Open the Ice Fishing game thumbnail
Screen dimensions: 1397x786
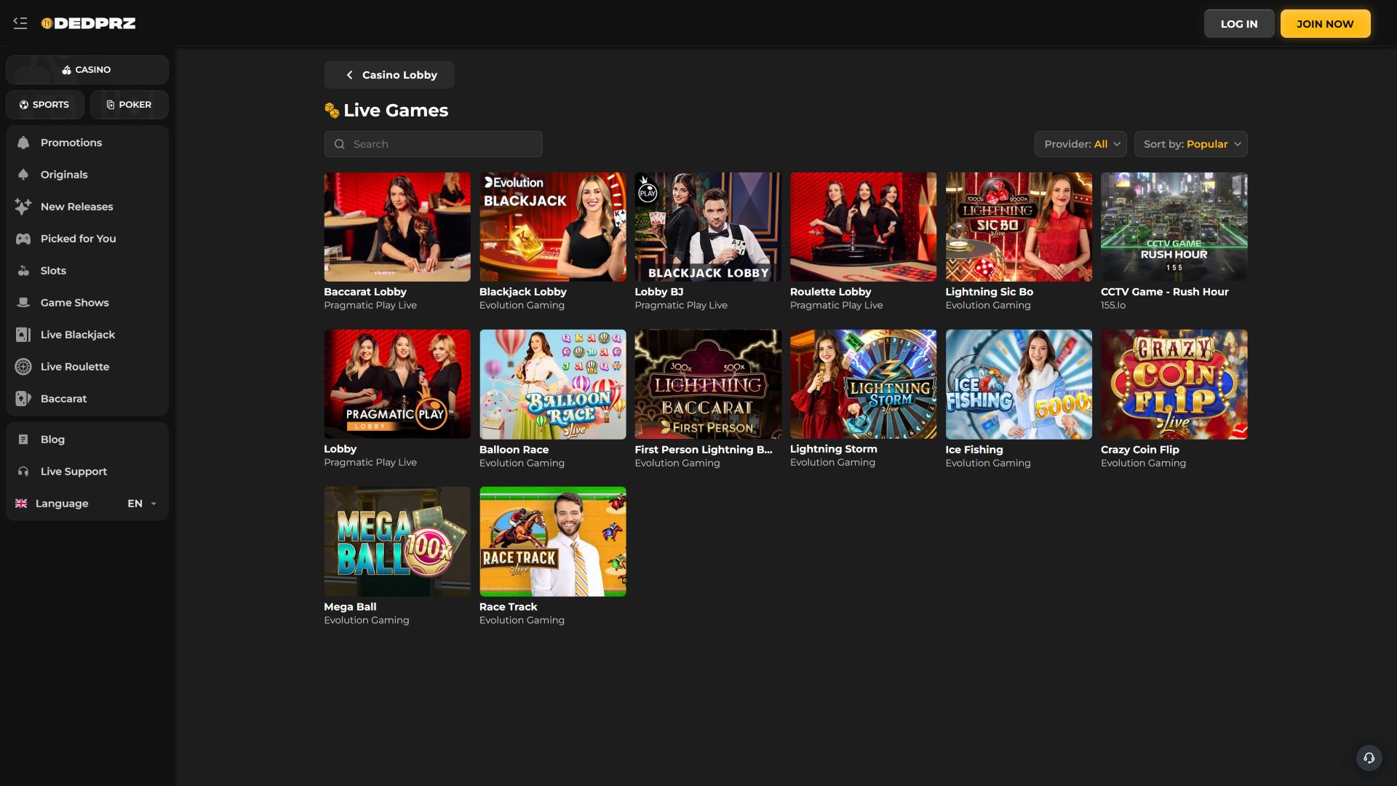tap(1019, 384)
